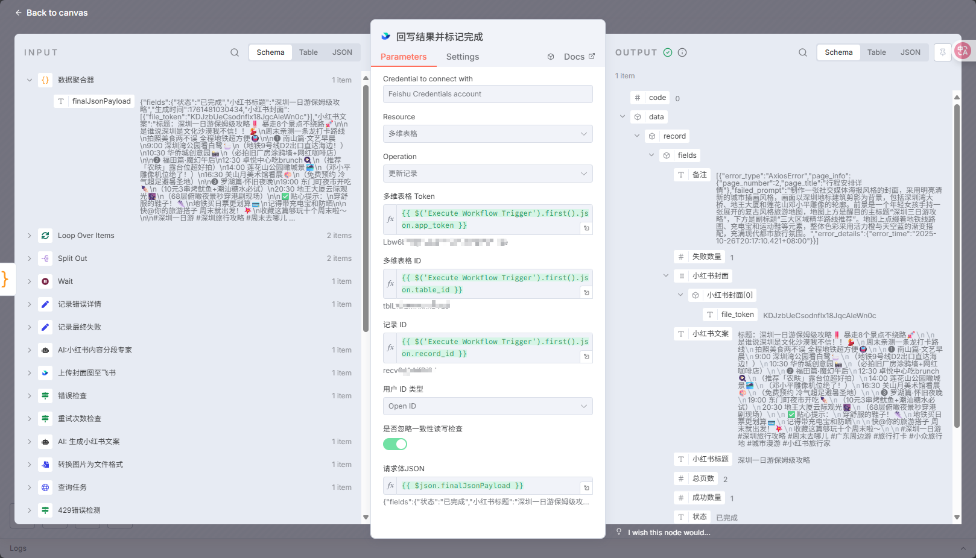
Task: Click the output info circle icon
Action: [682, 52]
